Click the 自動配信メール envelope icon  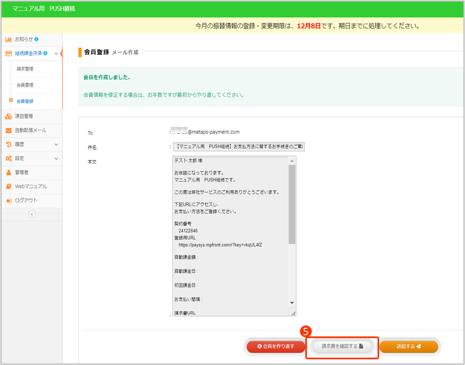(8, 131)
